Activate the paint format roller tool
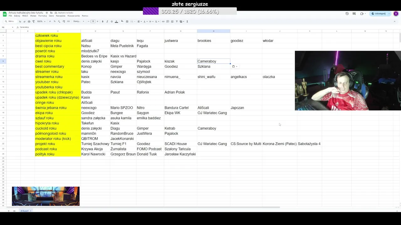This screenshot has width=401, height=225. [x=34, y=22]
